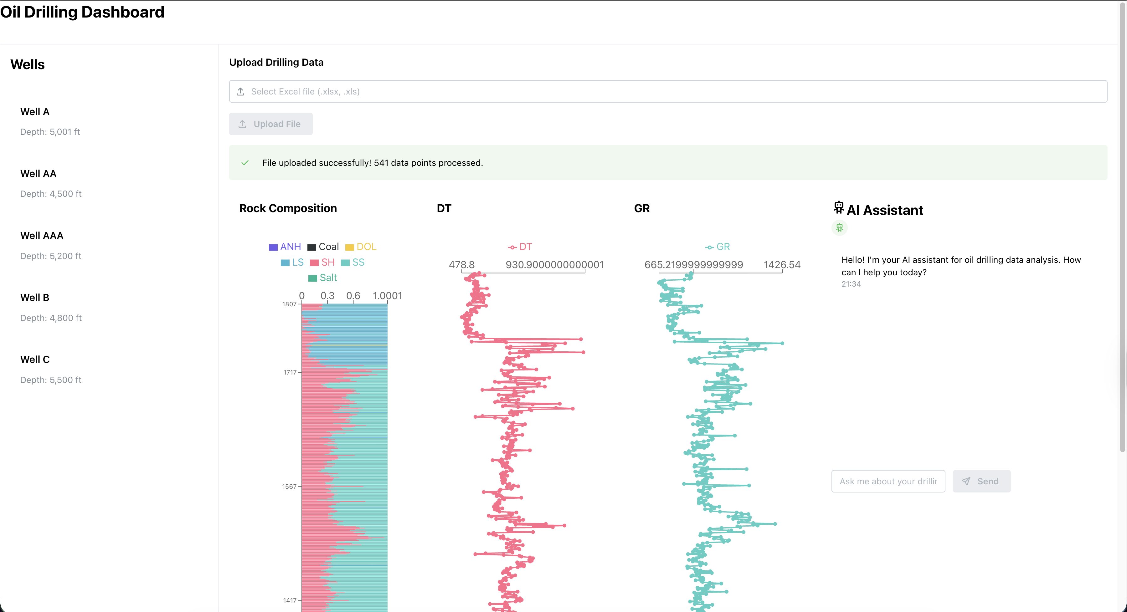This screenshot has height=612, width=1127.
Task: Toggle ANH series in legend
Action: [285, 247]
